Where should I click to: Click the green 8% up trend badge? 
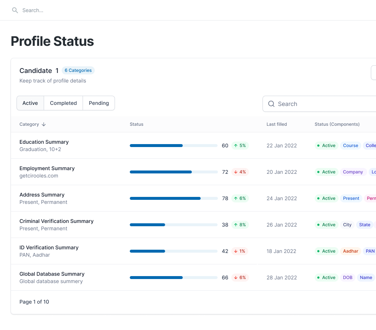coord(240,225)
